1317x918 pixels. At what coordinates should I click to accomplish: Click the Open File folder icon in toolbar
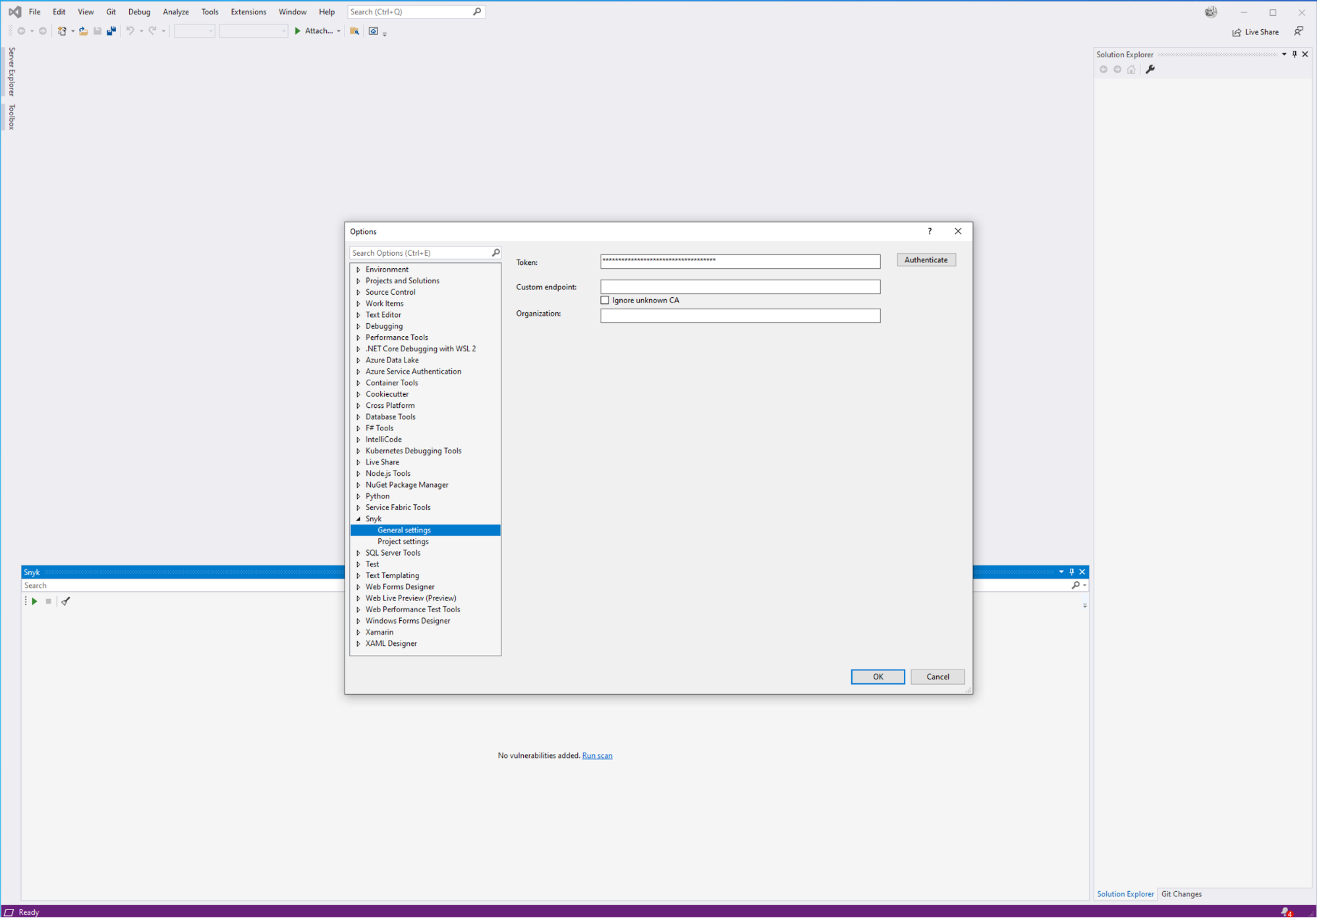coord(83,31)
